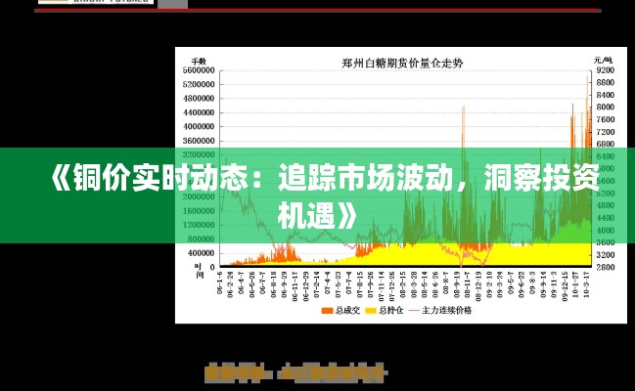Screen dimensions: 635x391
Task: Click the 10-3-17 date label
Action: (586, 284)
